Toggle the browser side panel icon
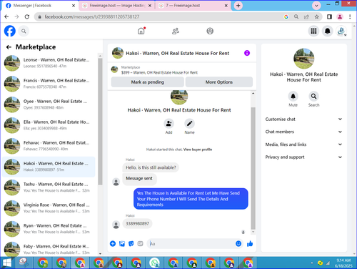 (x=329, y=16)
